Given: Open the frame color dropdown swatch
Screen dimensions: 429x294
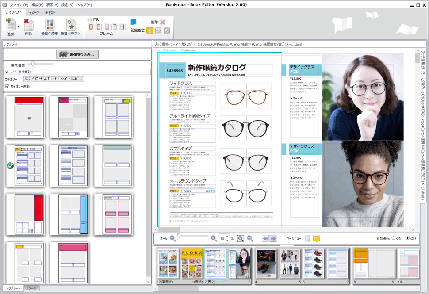Looking at the screenshot, I should pos(133,22).
